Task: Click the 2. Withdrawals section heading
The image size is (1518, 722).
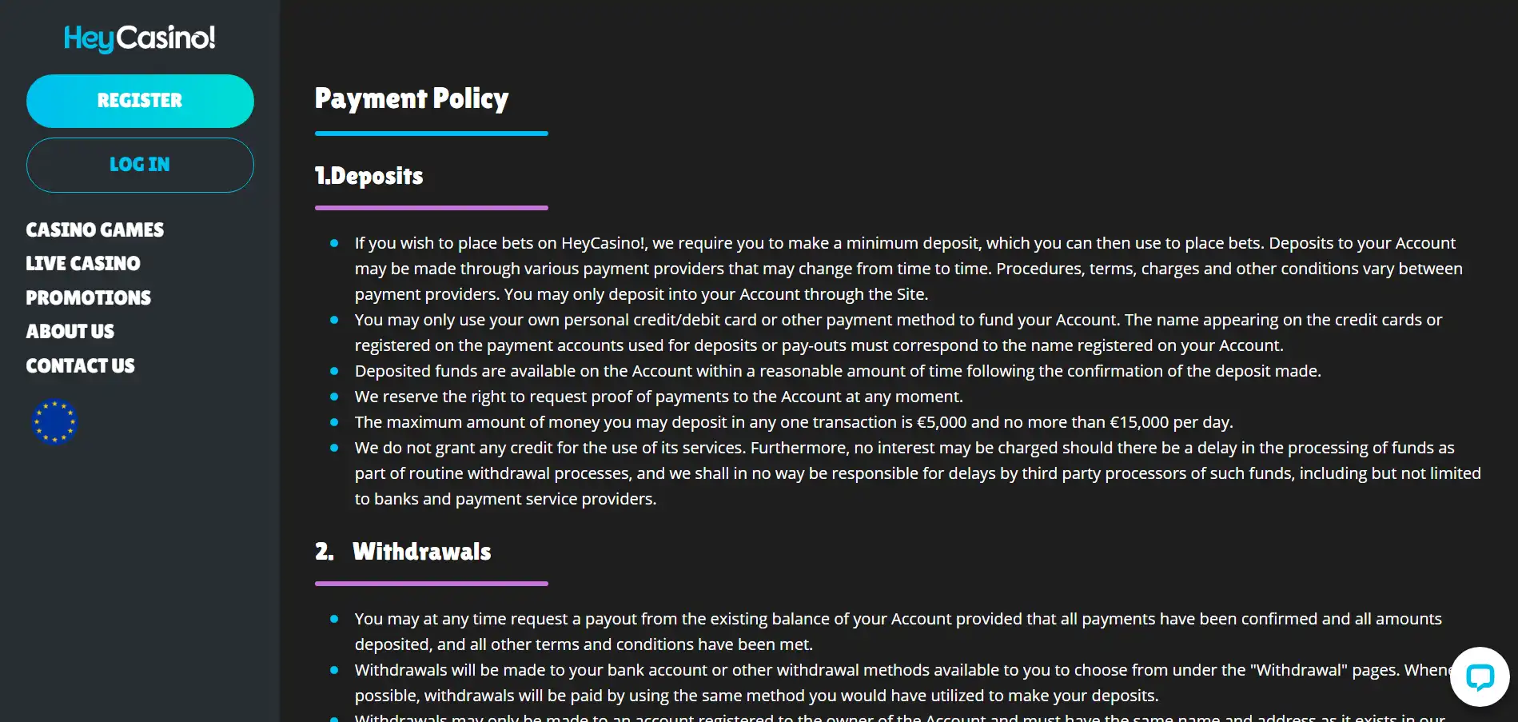Action: pyautogui.click(x=404, y=552)
